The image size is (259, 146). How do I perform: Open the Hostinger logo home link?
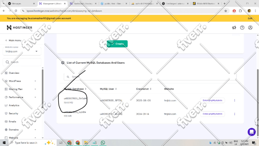pos(19,27)
